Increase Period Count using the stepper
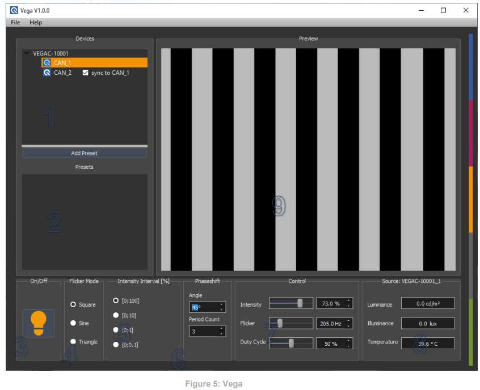 [x=222, y=329]
